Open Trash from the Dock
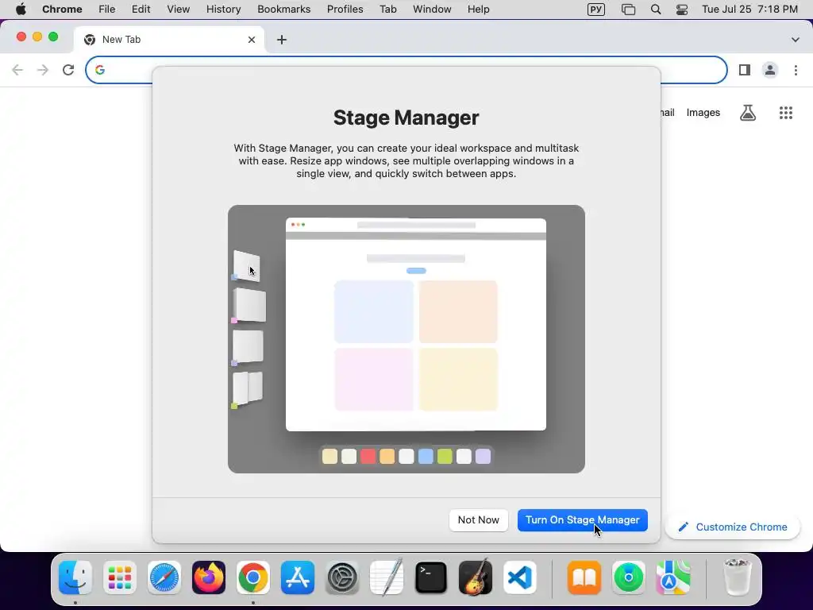 pos(737,577)
